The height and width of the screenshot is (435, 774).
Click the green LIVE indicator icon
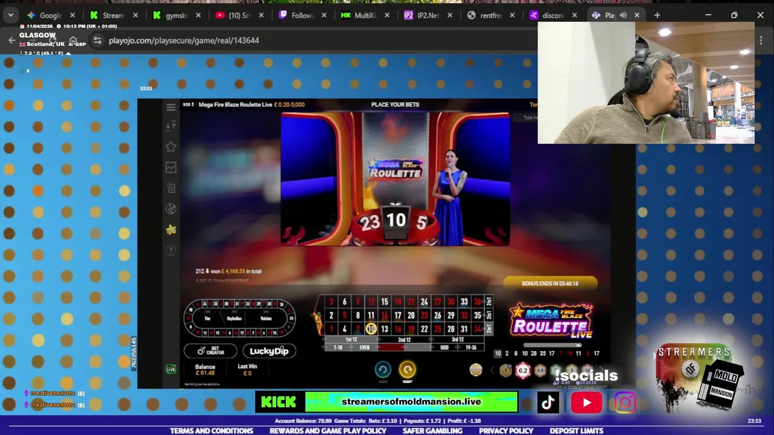[x=171, y=369]
